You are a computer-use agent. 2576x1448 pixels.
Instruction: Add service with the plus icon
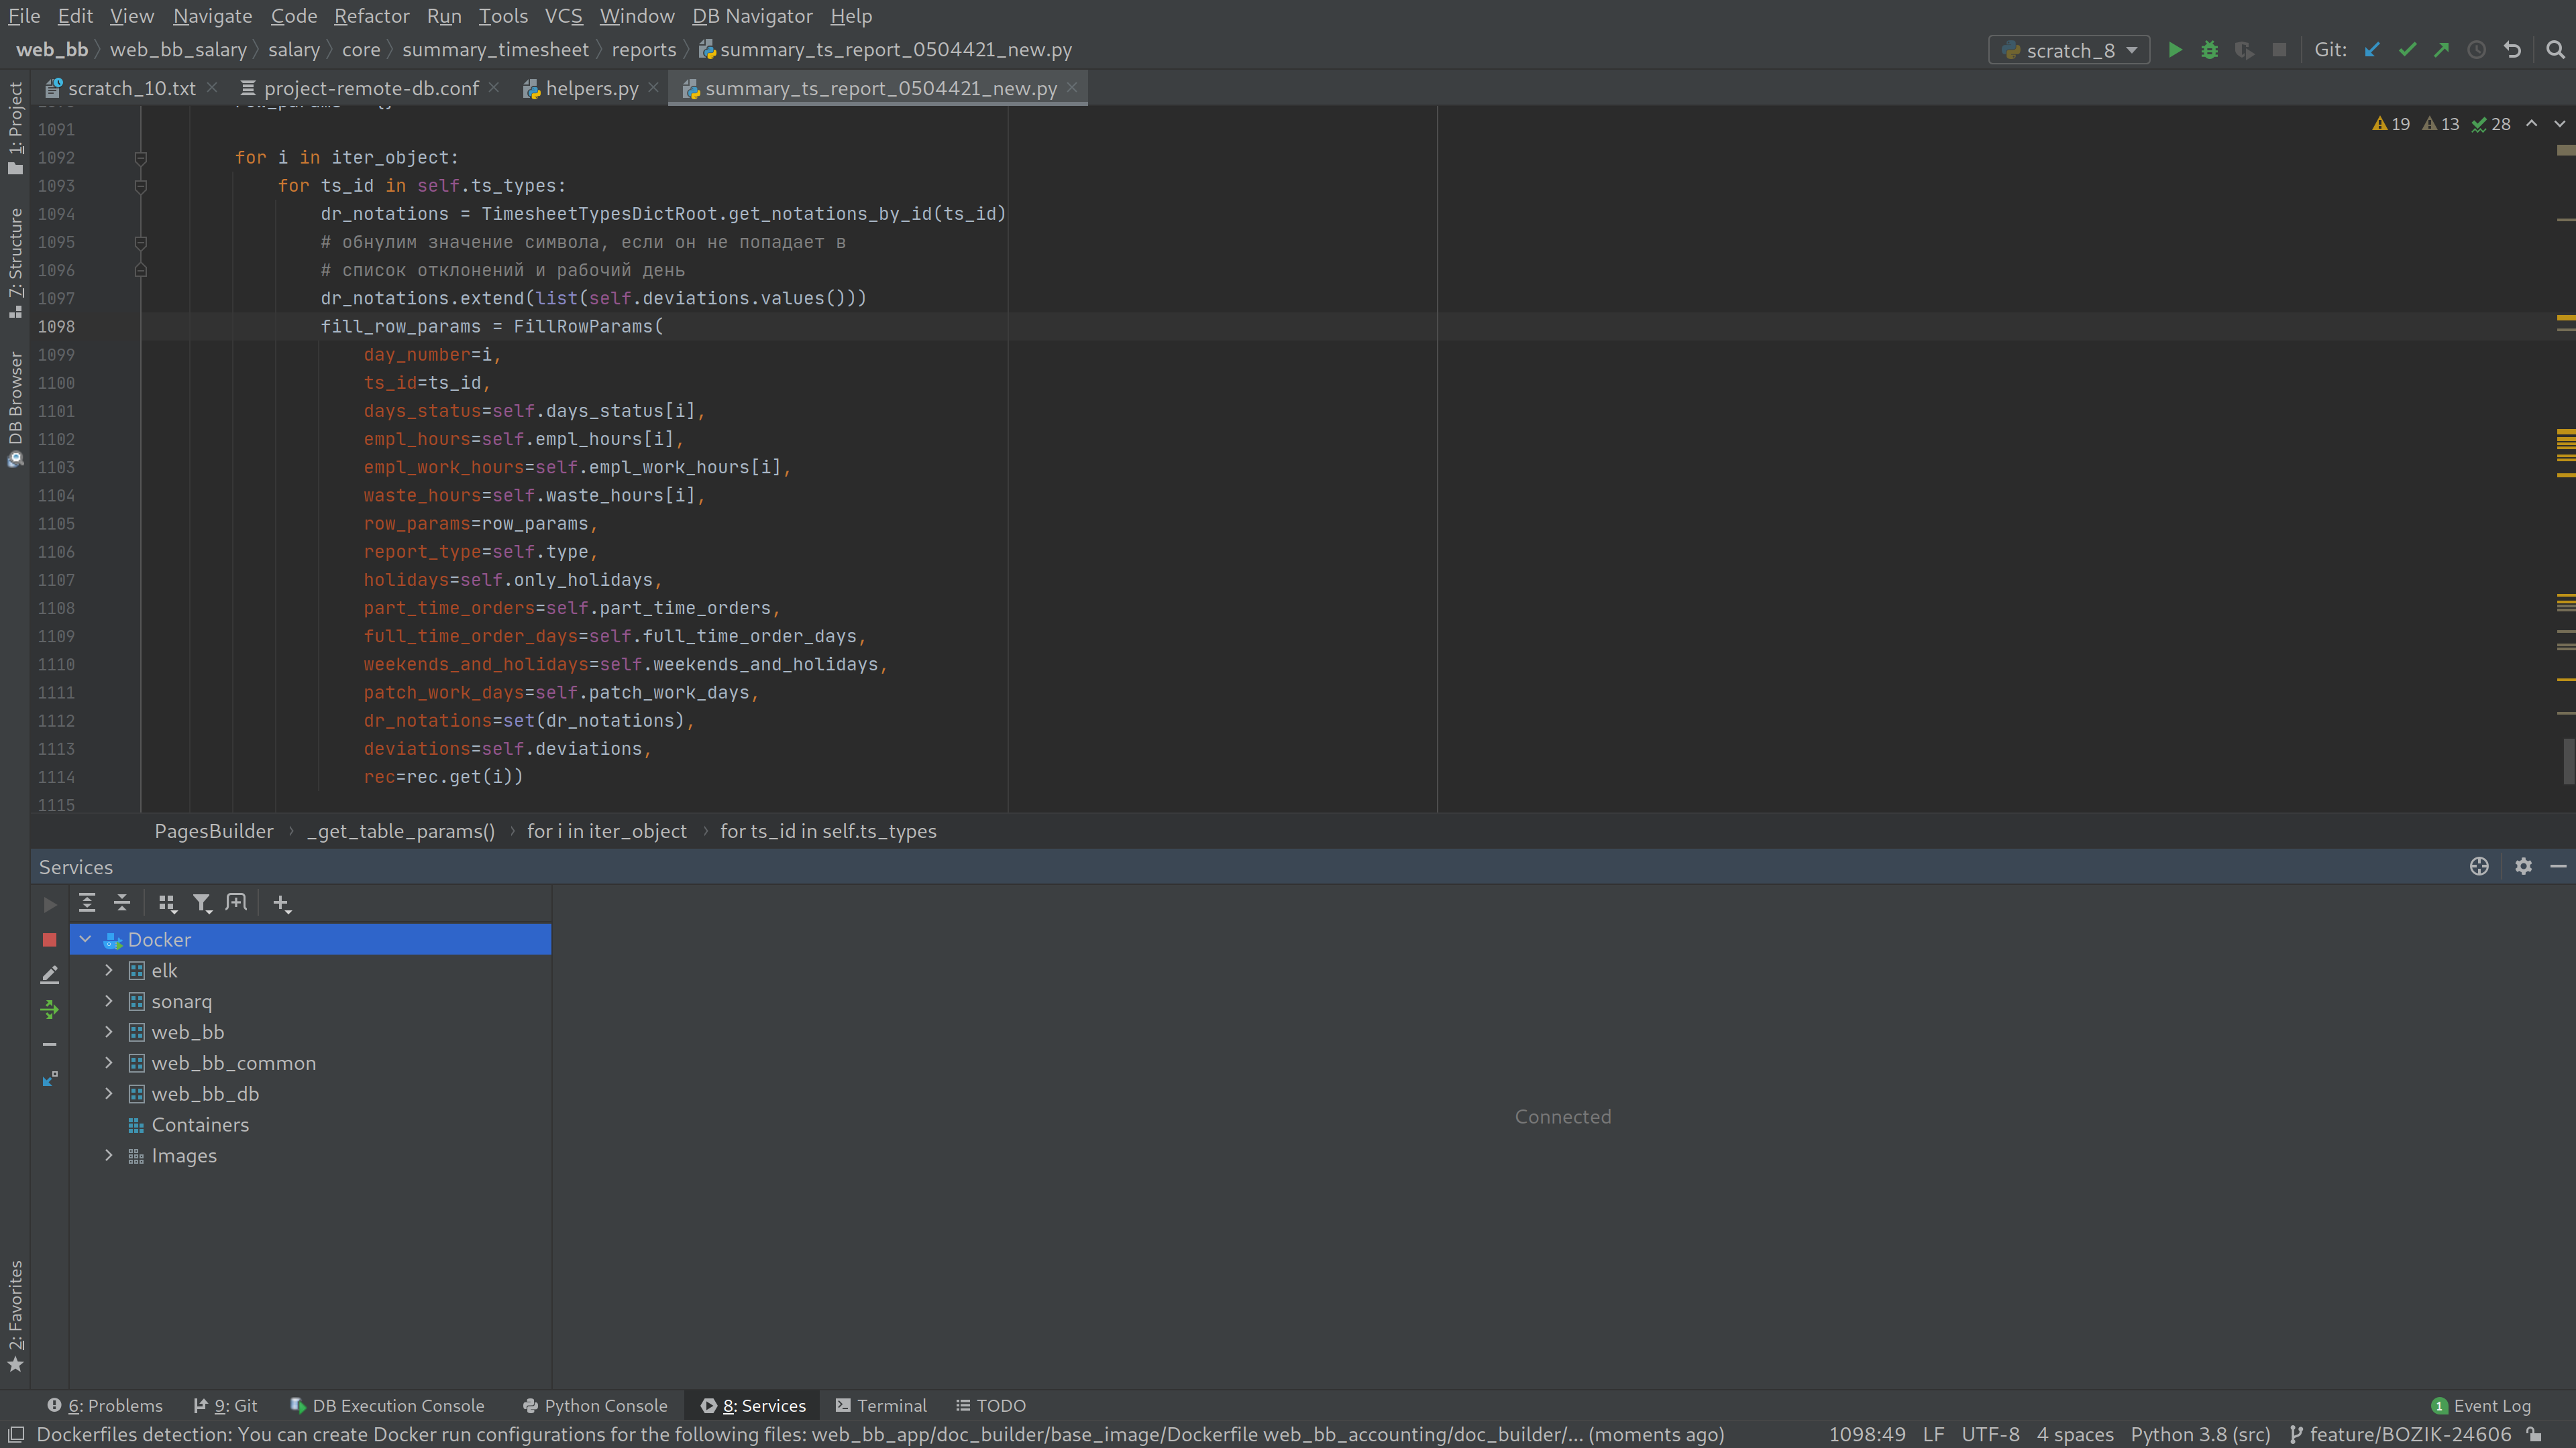pos(282,904)
